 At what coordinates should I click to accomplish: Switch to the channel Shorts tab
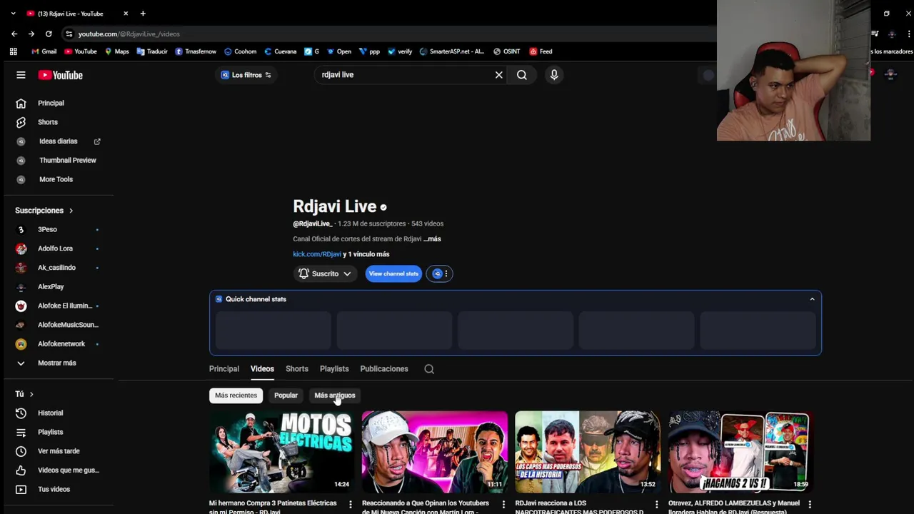tap(297, 369)
